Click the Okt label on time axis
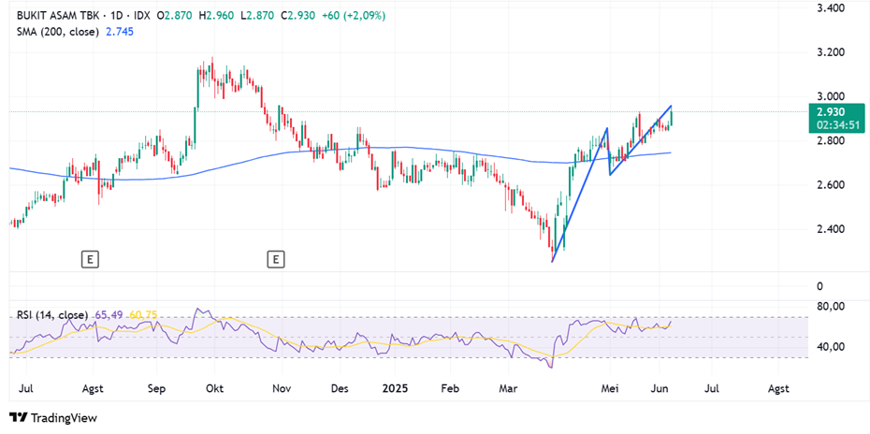This screenshot has height=434, width=870. click(214, 388)
